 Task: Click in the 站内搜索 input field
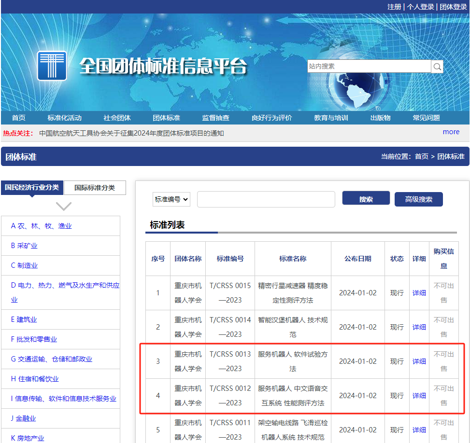369,67
